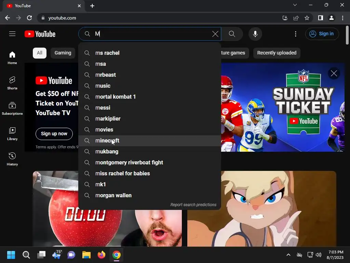The image size is (350, 263).
Task: Open the cartoon bunny video thumbnail
Action: pyautogui.click(x=261, y=209)
